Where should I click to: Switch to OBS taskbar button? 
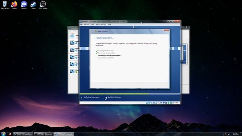click(x=43, y=134)
